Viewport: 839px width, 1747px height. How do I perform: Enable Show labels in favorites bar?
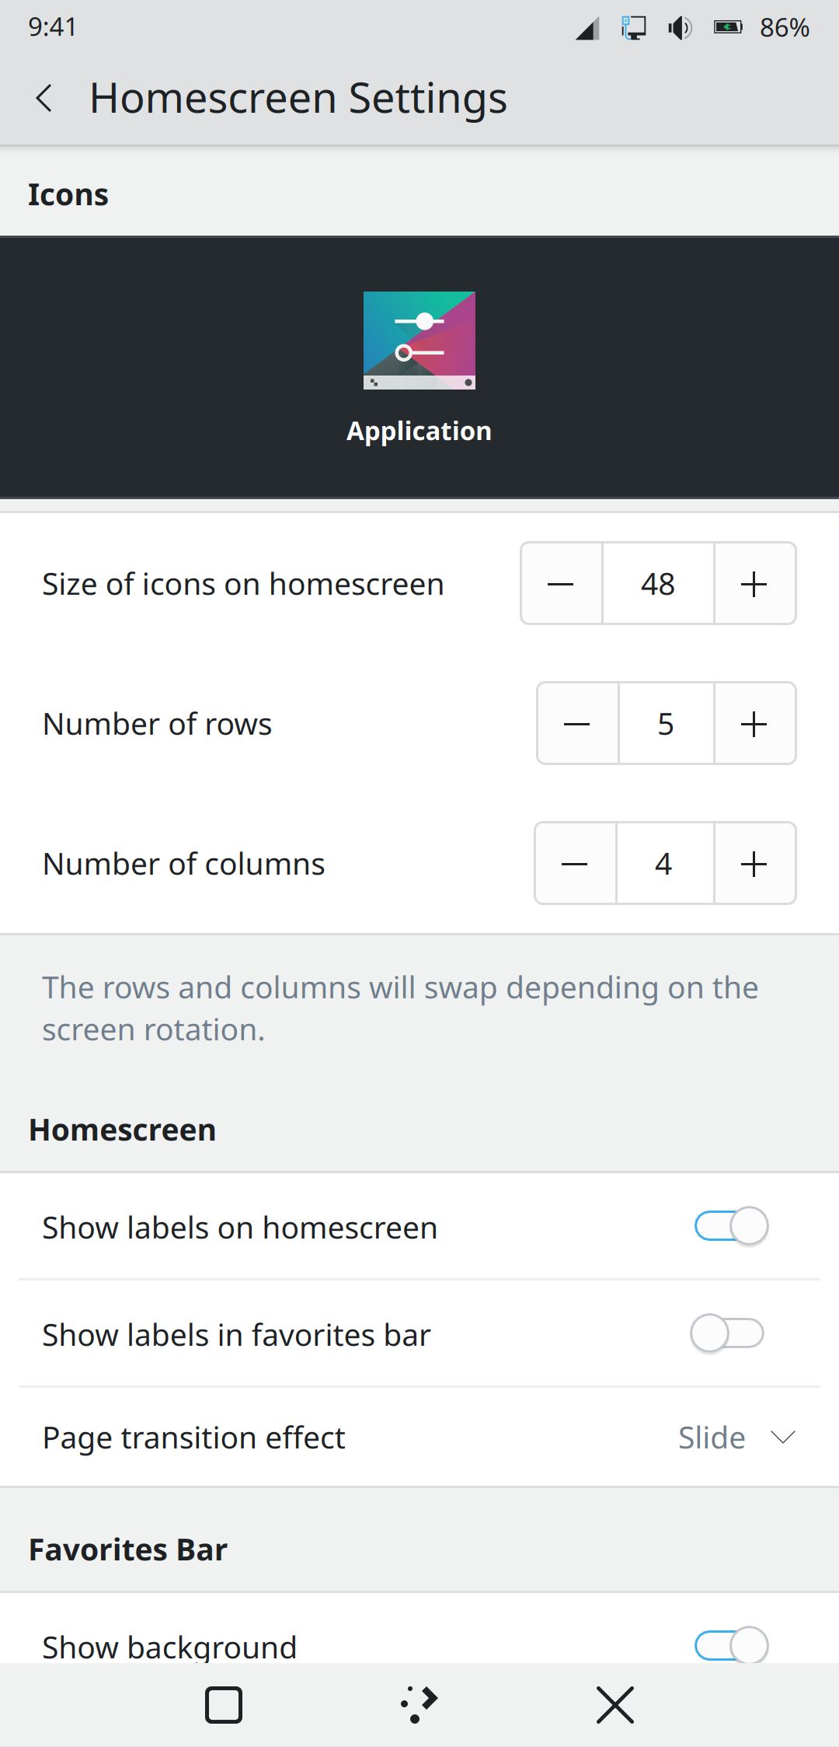pos(727,1334)
